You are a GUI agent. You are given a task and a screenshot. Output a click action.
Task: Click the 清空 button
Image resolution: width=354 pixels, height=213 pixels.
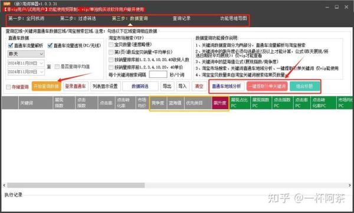tap(199, 86)
